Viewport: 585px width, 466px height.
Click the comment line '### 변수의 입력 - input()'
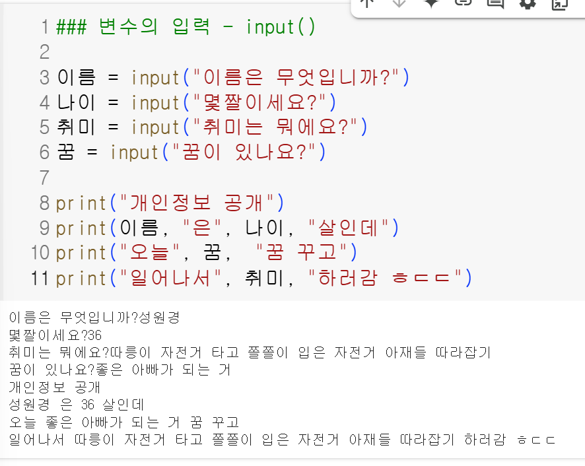pyautogui.click(x=186, y=27)
